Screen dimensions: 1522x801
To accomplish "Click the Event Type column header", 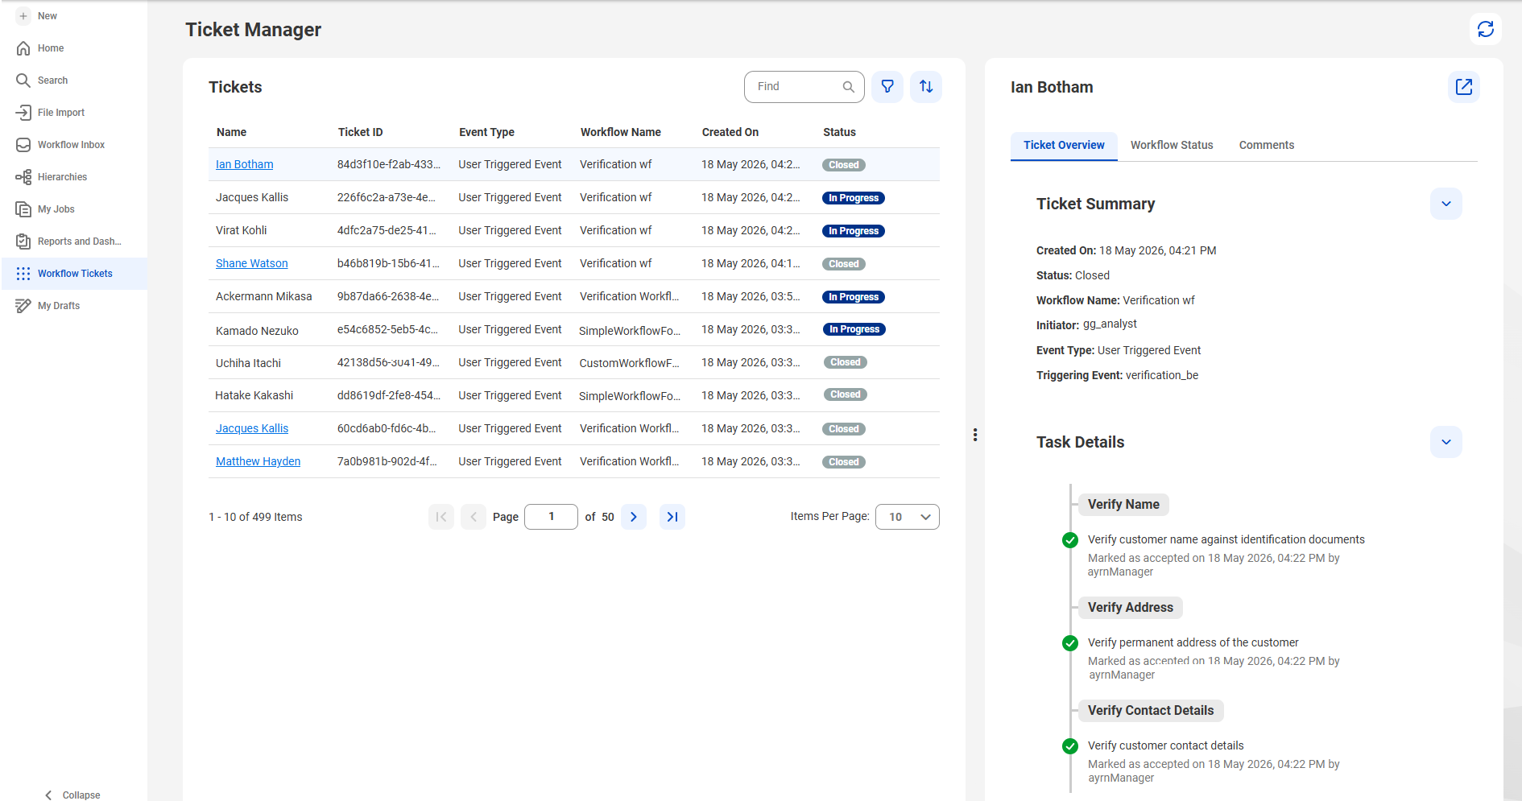I will 487,132.
